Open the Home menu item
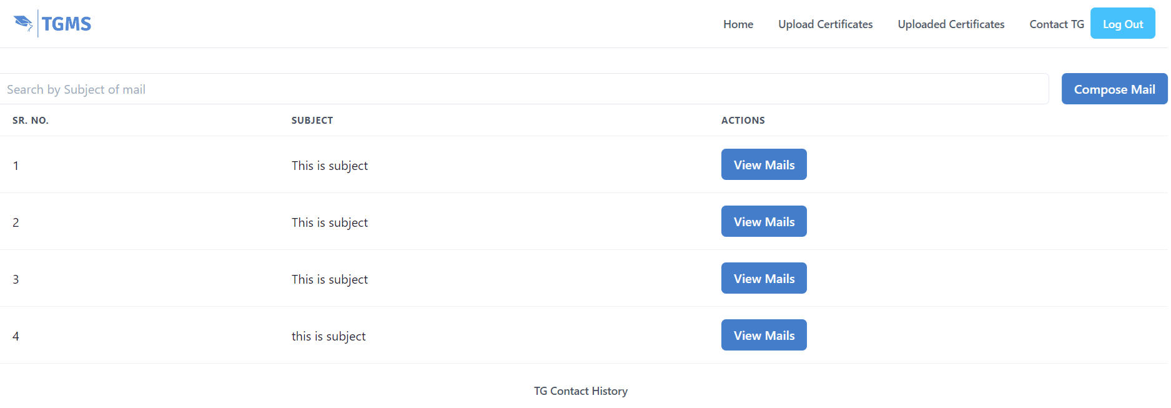Viewport: 1171px width, 408px height. [738, 24]
